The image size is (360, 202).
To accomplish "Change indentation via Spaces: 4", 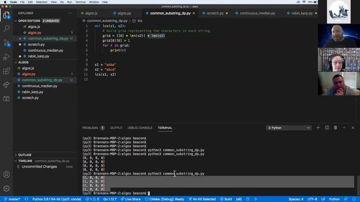I will tap(296, 199).
